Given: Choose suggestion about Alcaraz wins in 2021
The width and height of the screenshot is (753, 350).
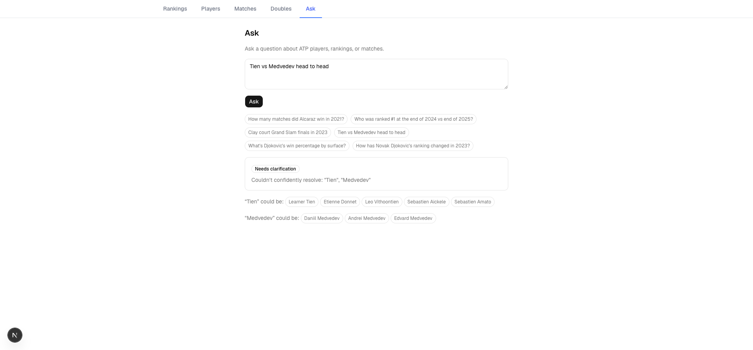Looking at the screenshot, I should click(x=296, y=119).
